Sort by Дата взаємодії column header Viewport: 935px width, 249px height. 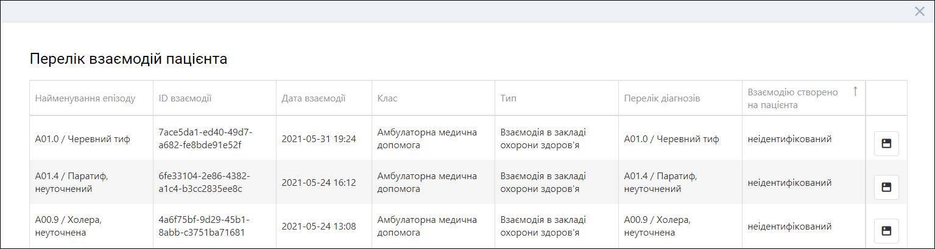tap(314, 98)
